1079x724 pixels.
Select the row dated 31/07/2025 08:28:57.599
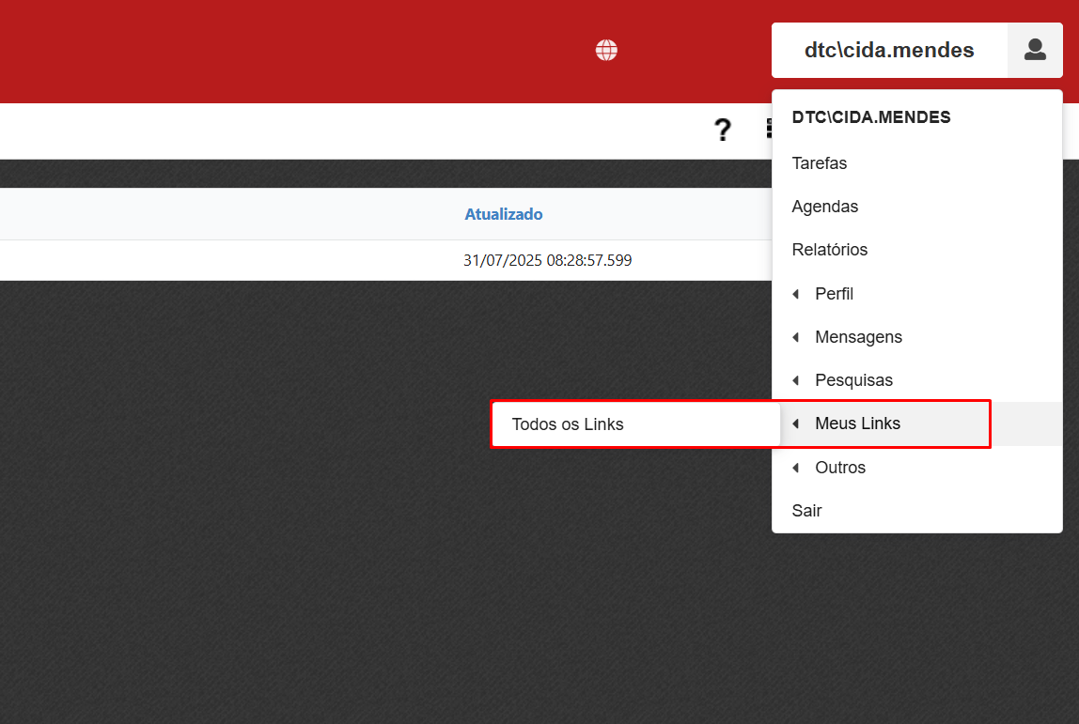click(547, 260)
